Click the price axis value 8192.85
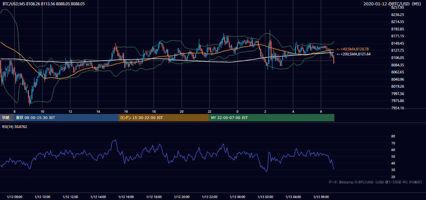 [397, 29]
